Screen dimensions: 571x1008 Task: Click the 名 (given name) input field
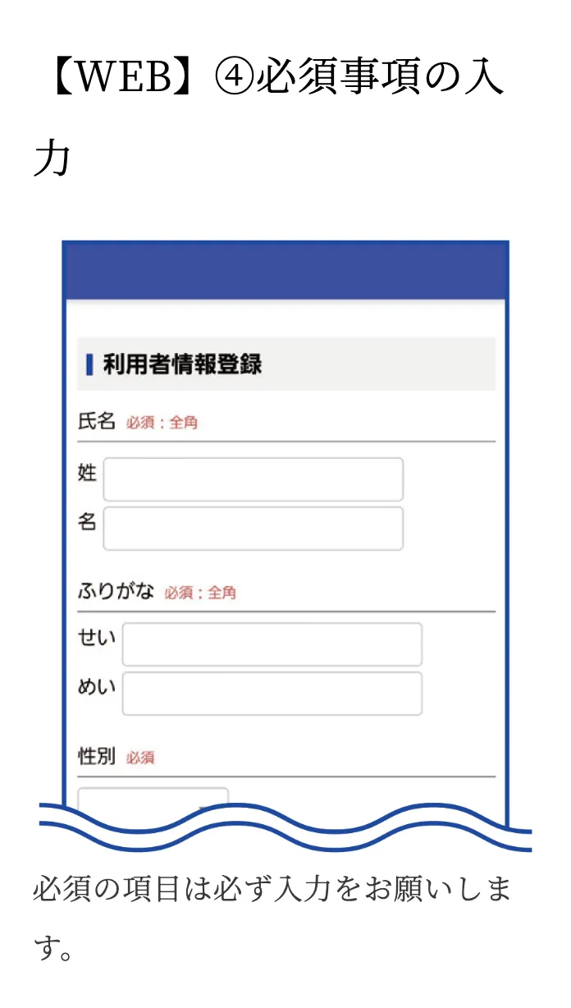(253, 529)
